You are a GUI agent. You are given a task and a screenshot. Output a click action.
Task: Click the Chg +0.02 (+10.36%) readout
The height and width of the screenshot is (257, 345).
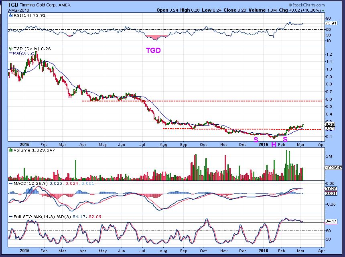pyautogui.click(x=300, y=10)
